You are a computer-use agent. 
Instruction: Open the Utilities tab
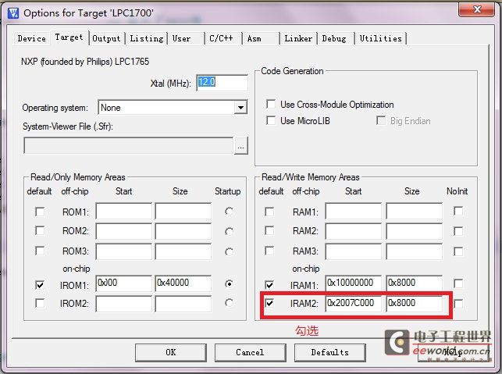pyautogui.click(x=380, y=38)
